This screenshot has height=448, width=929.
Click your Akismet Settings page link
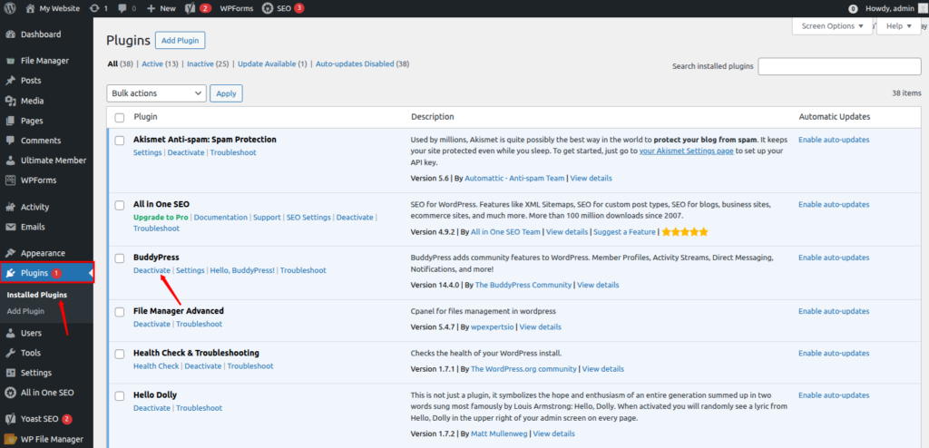687,151
